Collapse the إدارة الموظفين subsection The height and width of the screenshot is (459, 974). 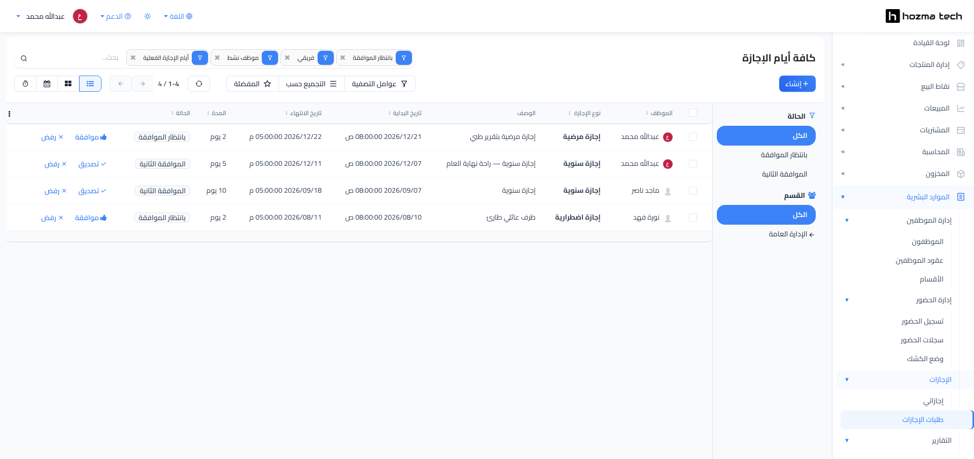click(847, 220)
